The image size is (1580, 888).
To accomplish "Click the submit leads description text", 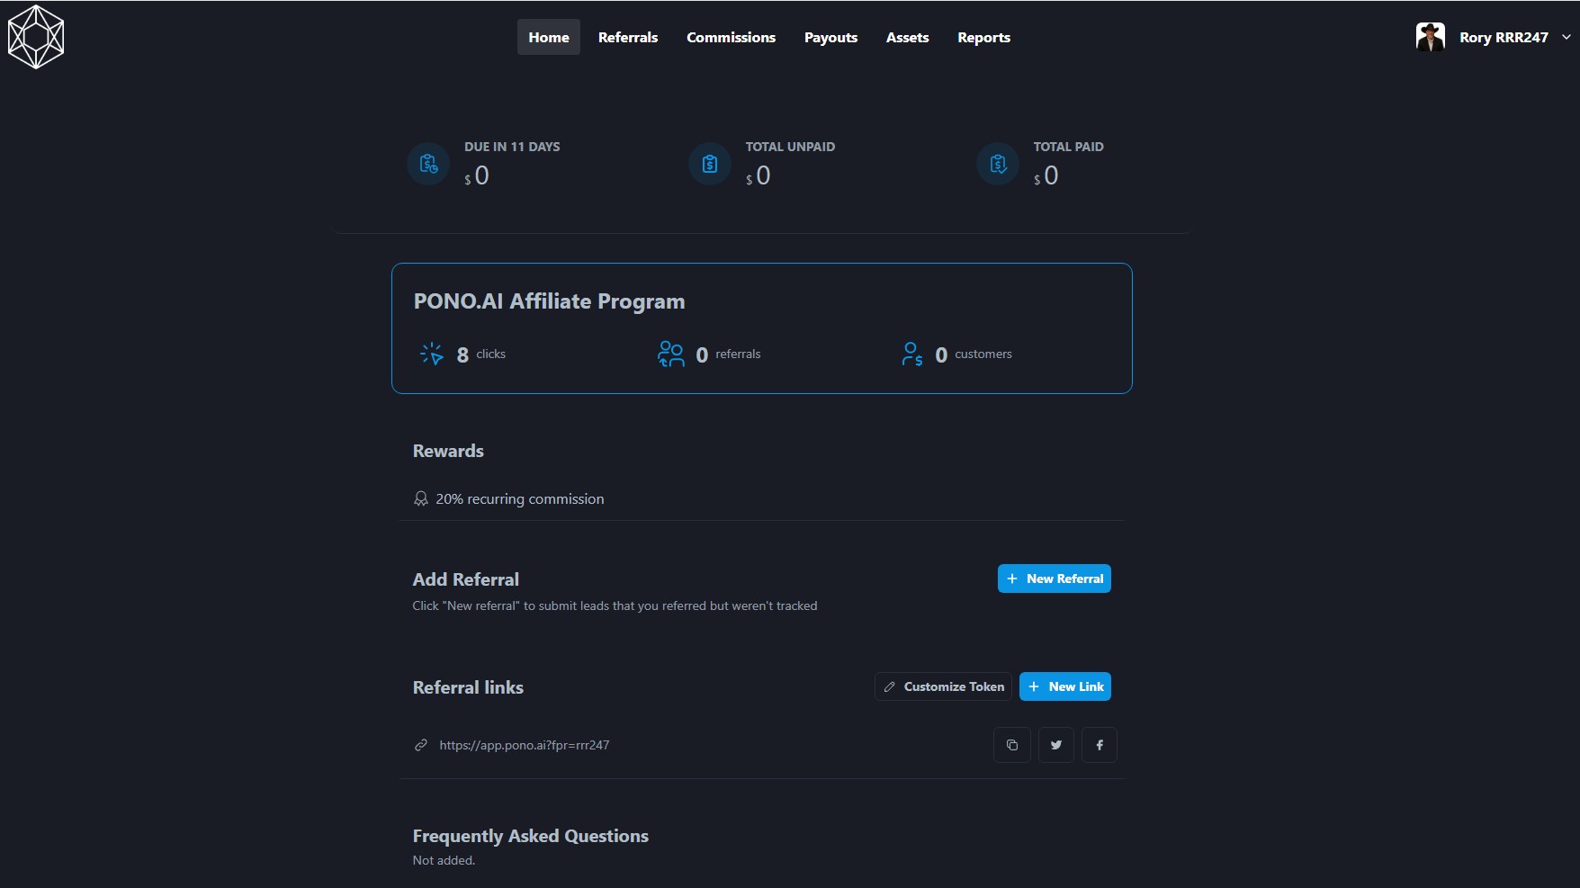I will [615, 605].
